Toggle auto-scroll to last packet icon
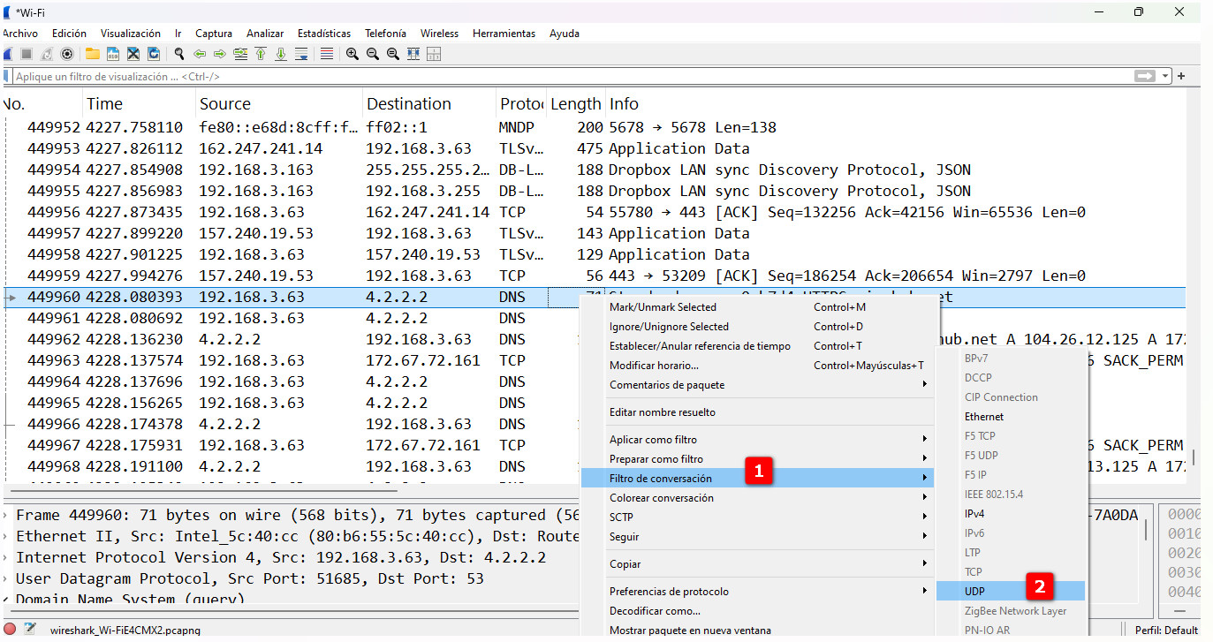Image resolution: width=1213 pixels, height=642 pixels. tap(301, 54)
